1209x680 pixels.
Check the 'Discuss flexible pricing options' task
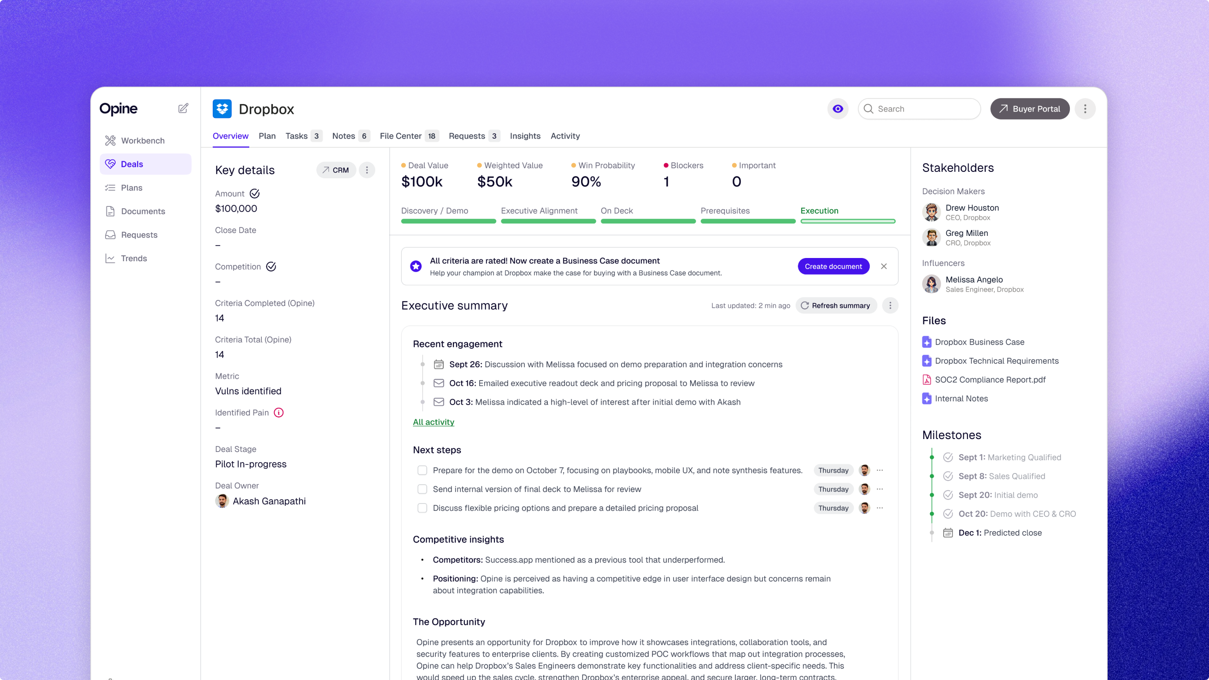click(423, 508)
